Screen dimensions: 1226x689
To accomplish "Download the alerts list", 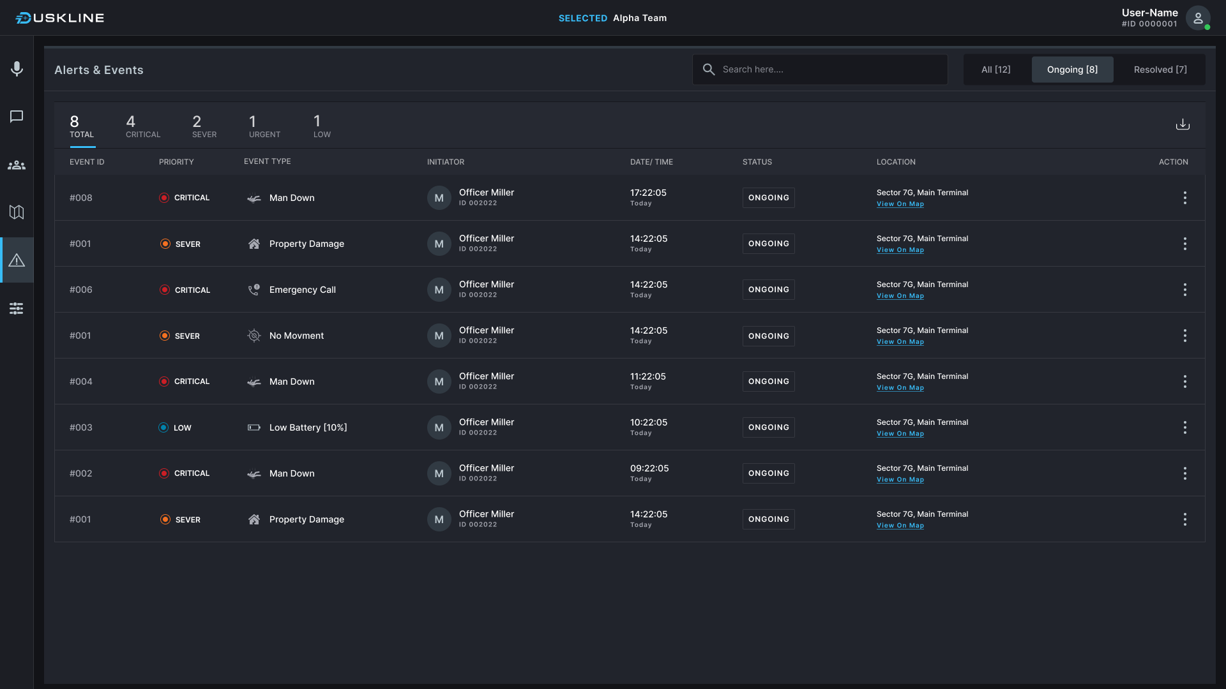I will [1183, 124].
